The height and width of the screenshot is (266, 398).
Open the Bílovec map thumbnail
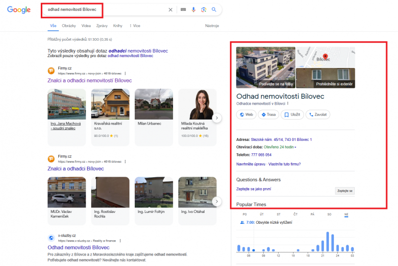(326, 57)
